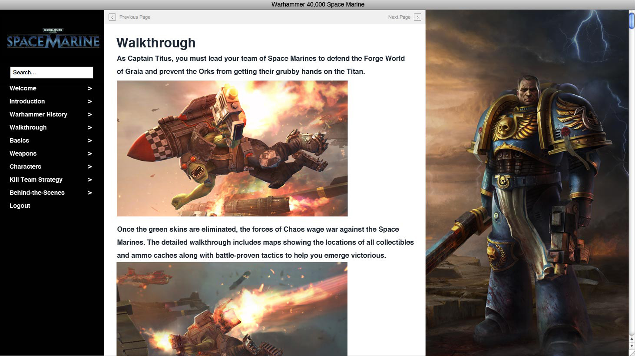Click the Next Page text link
This screenshot has width=635, height=356.
(399, 17)
